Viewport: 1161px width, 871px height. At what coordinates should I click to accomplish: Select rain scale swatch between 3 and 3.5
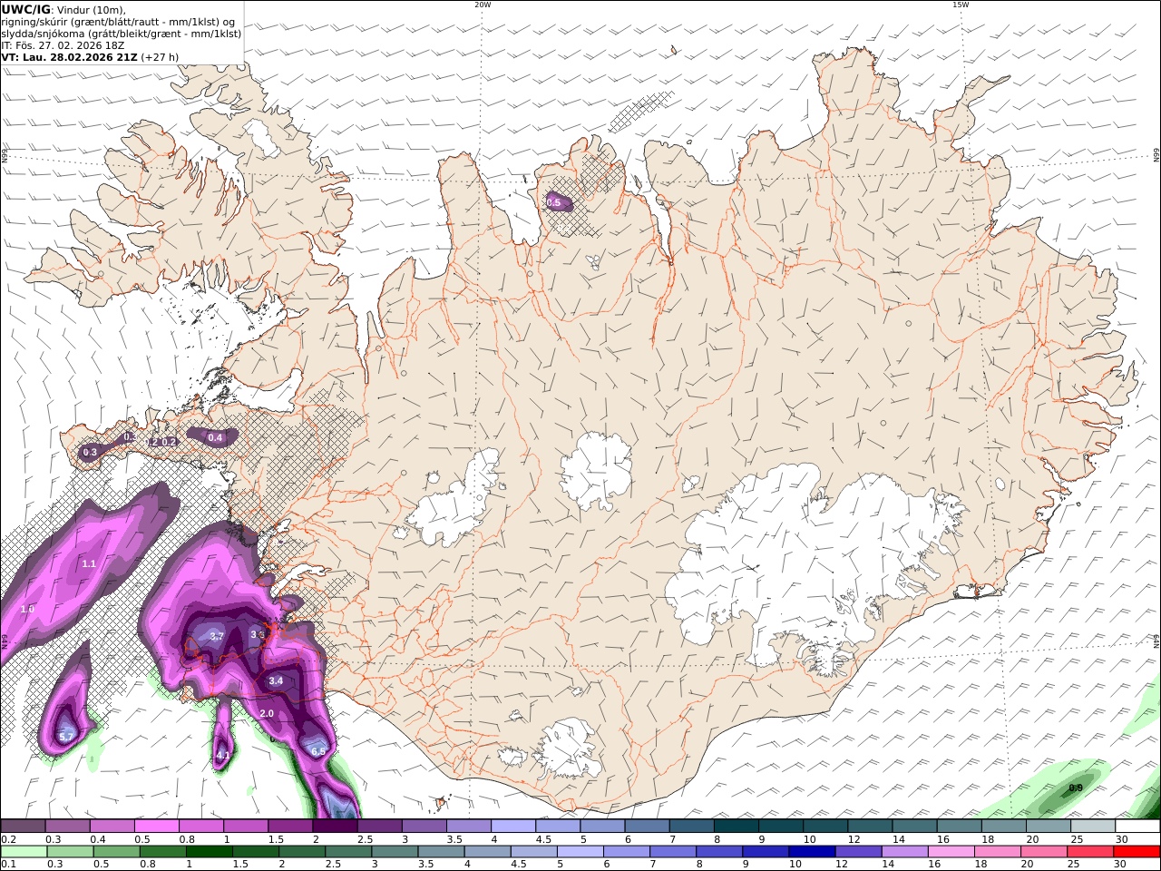click(395, 852)
